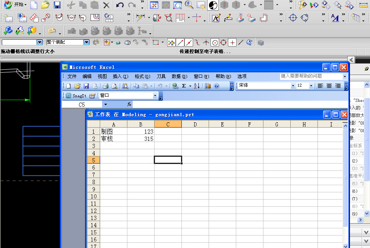Click the Chart wizard icon in Excel
The image size is (370, 248).
click(x=207, y=86)
